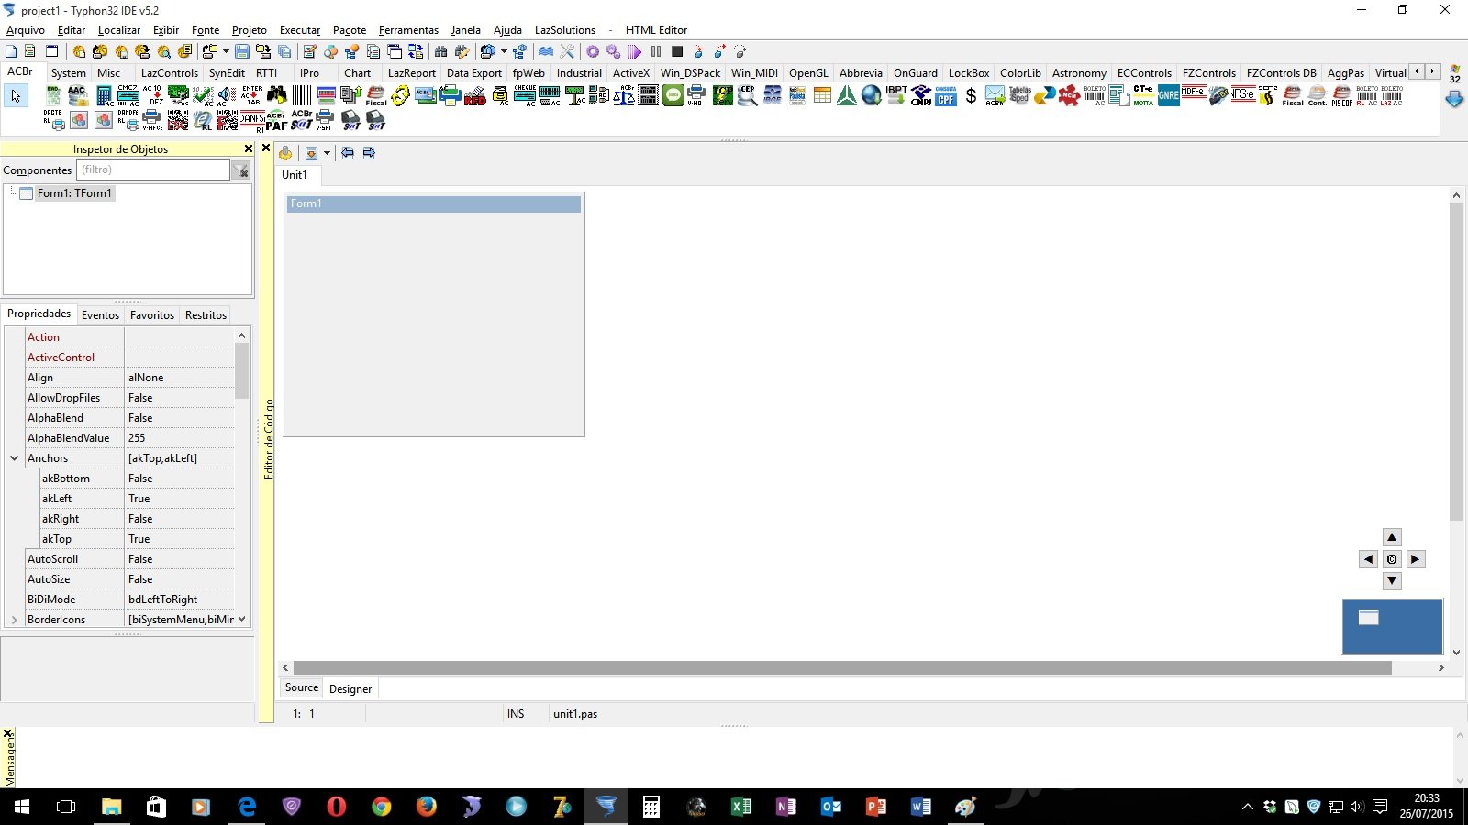This screenshot has width=1468, height=825.
Task: Click the left arrow designer navigation button
Action: pos(1368,559)
